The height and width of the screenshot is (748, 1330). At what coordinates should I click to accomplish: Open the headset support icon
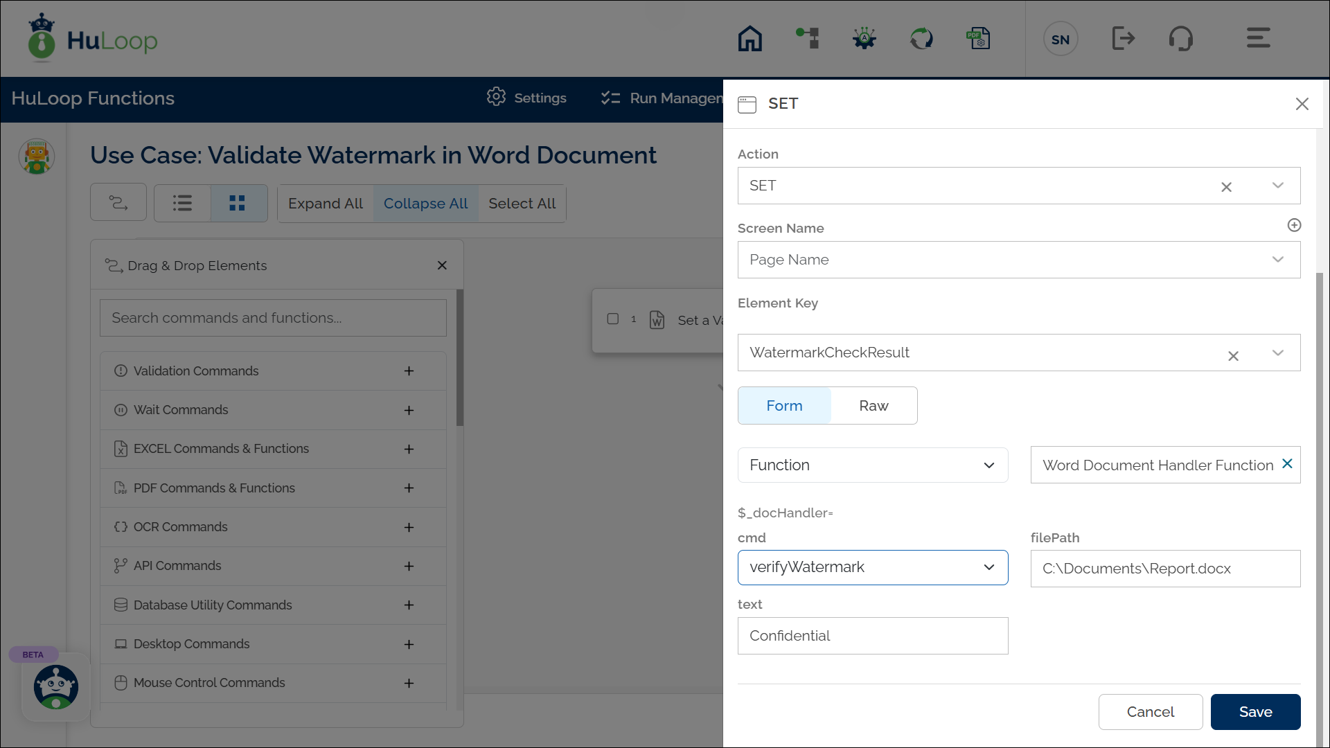click(1180, 39)
